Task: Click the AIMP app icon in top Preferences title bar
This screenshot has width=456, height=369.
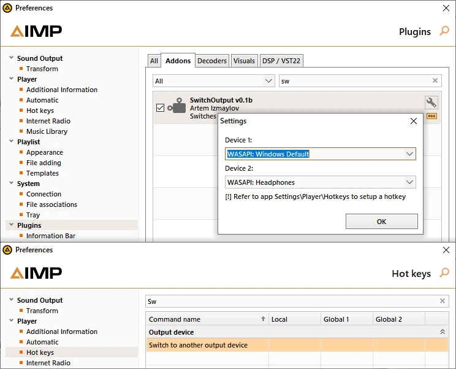Action: click(x=7, y=8)
